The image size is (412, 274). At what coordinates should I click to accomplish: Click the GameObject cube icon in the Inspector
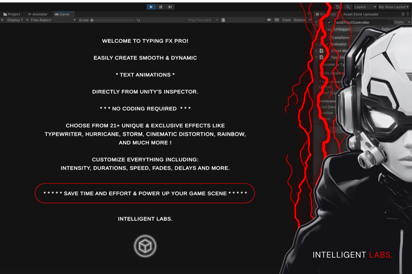click(318, 23)
